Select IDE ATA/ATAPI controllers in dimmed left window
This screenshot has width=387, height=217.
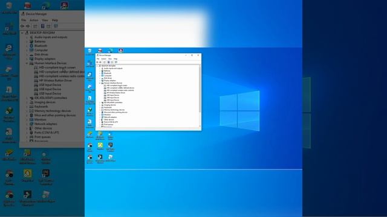point(51,98)
